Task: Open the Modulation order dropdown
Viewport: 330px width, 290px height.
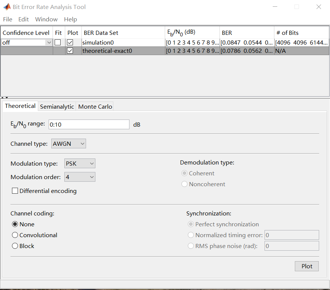Action: (80, 177)
